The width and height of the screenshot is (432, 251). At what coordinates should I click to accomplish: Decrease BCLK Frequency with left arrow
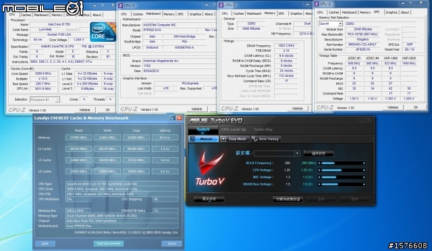(x=319, y=163)
